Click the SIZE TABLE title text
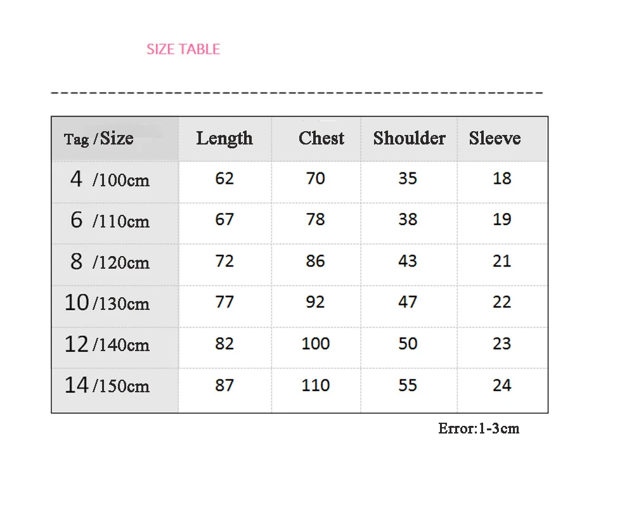The height and width of the screenshot is (507, 634). [x=183, y=49]
